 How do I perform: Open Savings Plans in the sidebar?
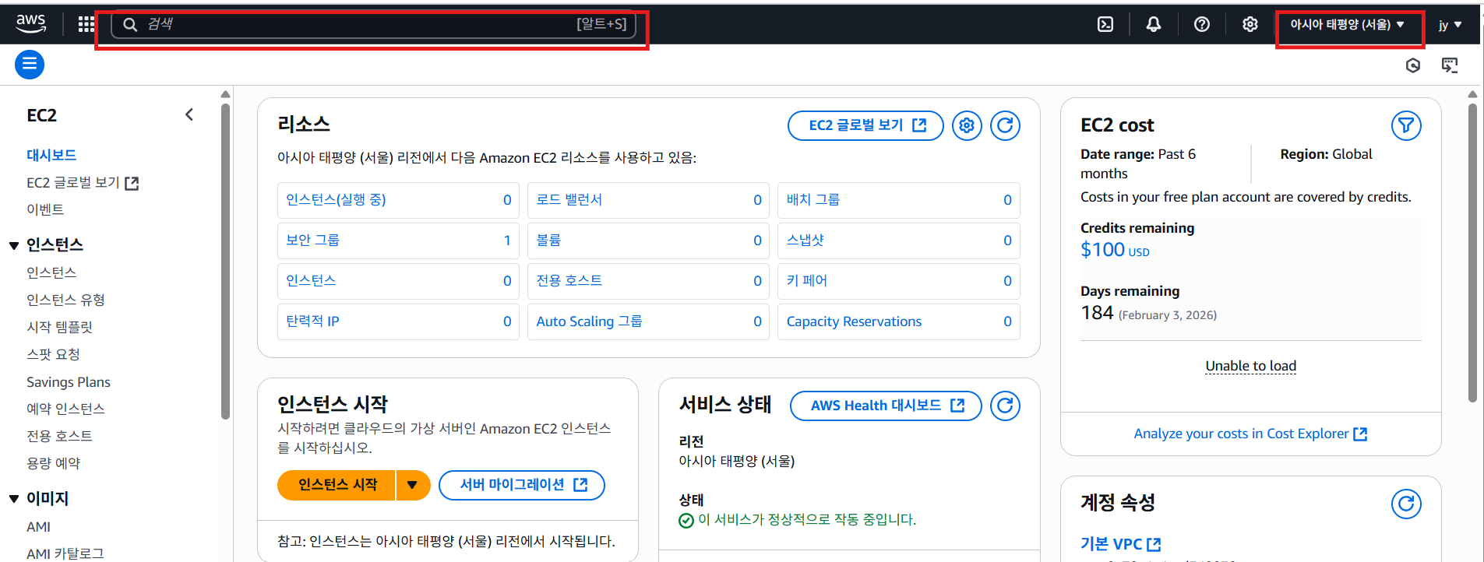[69, 381]
